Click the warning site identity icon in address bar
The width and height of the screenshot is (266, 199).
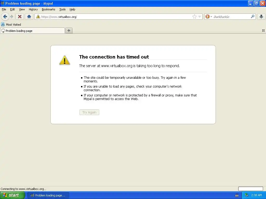38,17
